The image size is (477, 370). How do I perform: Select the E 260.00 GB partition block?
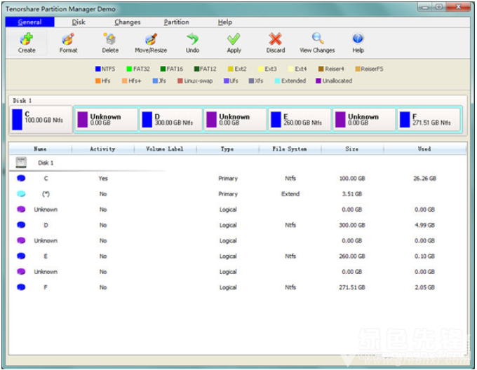(x=300, y=120)
